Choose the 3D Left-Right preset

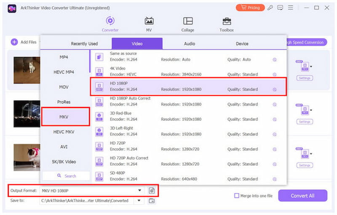pos(188,131)
